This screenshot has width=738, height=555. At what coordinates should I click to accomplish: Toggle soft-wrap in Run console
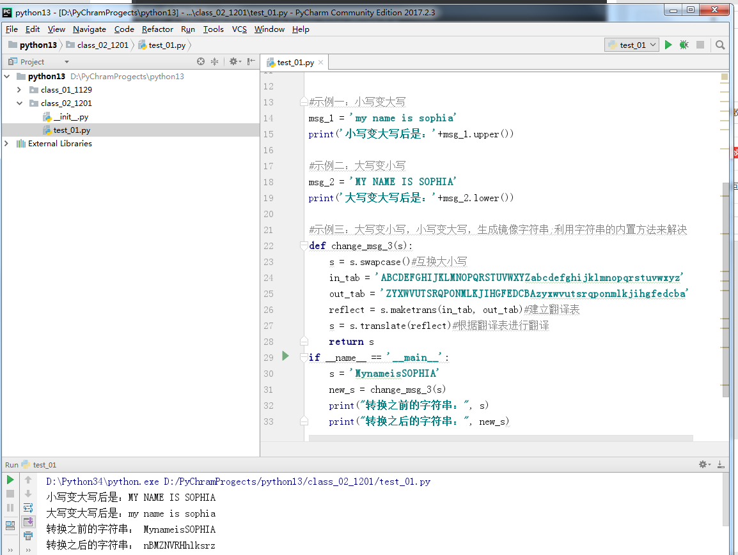pyautogui.click(x=28, y=508)
